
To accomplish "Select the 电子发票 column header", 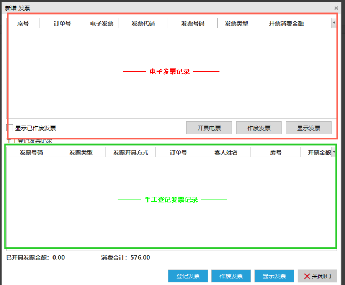I will (101, 23).
